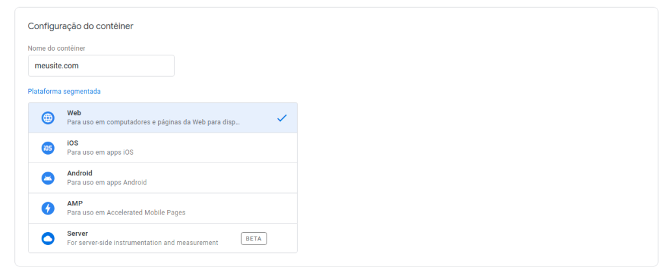Click the 'Para uso em apps Android' description

coord(107,183)
